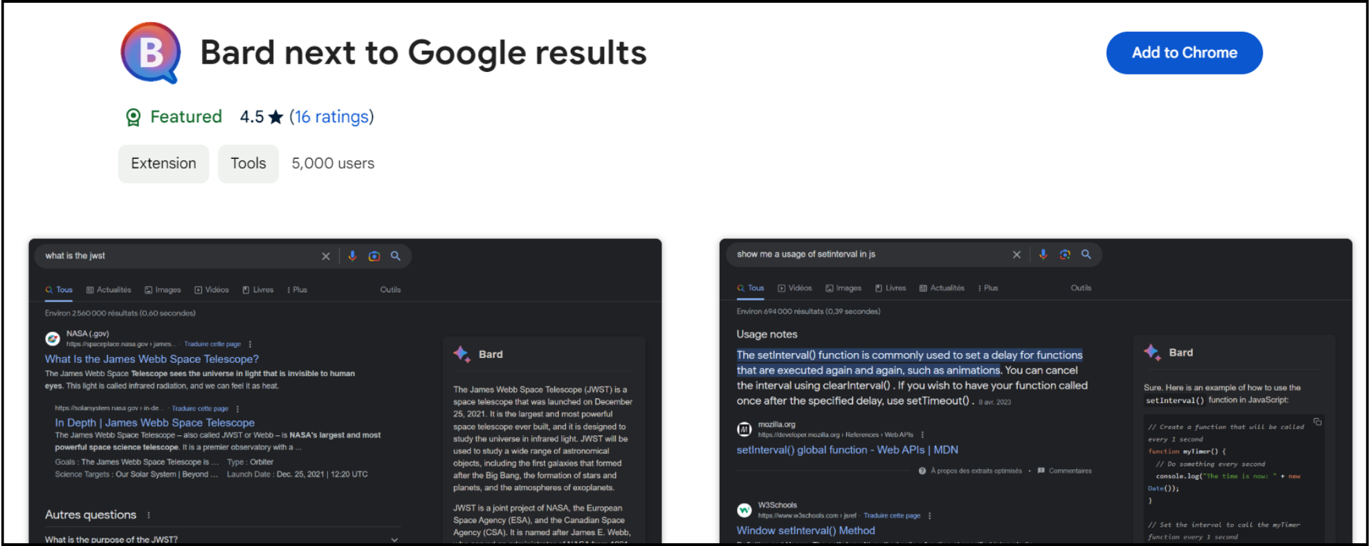The width and height of the screenshot is (1370, 546).
Task: Click Google Lens camera icon in left screenshot
Action: point(374,256)
